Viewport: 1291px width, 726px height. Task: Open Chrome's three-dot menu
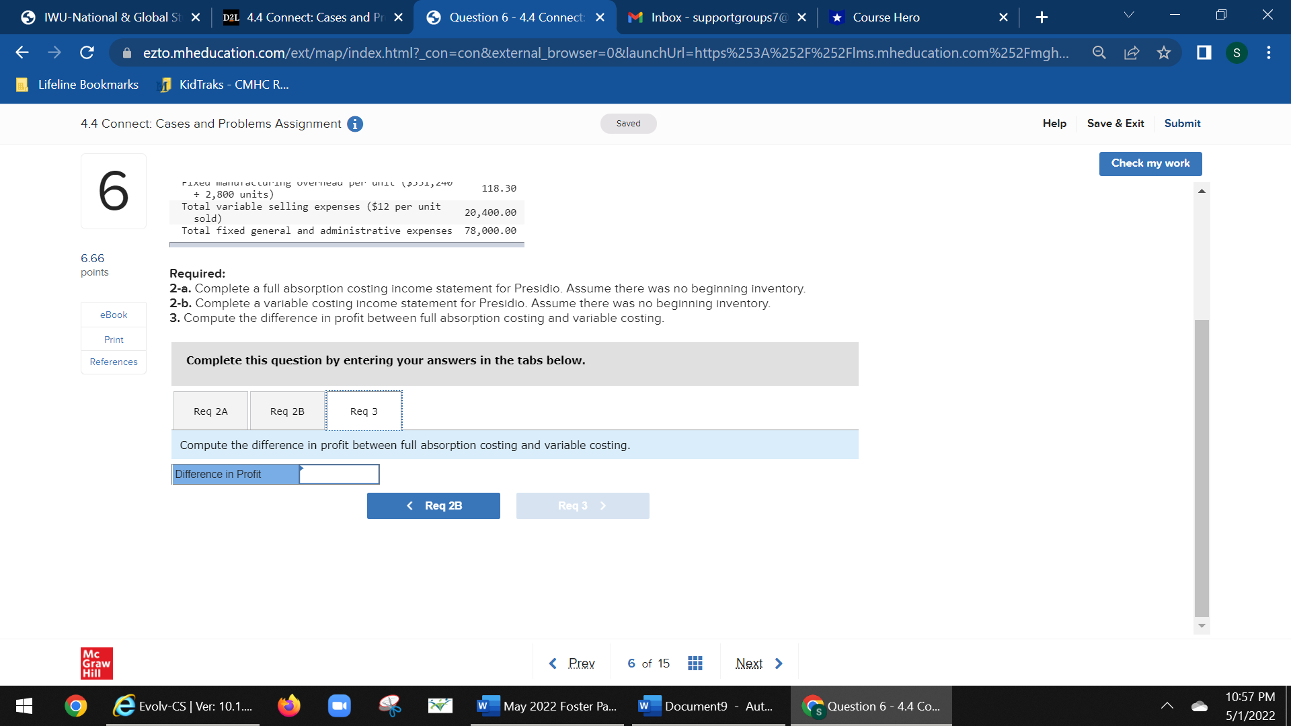coord(1269,52)
